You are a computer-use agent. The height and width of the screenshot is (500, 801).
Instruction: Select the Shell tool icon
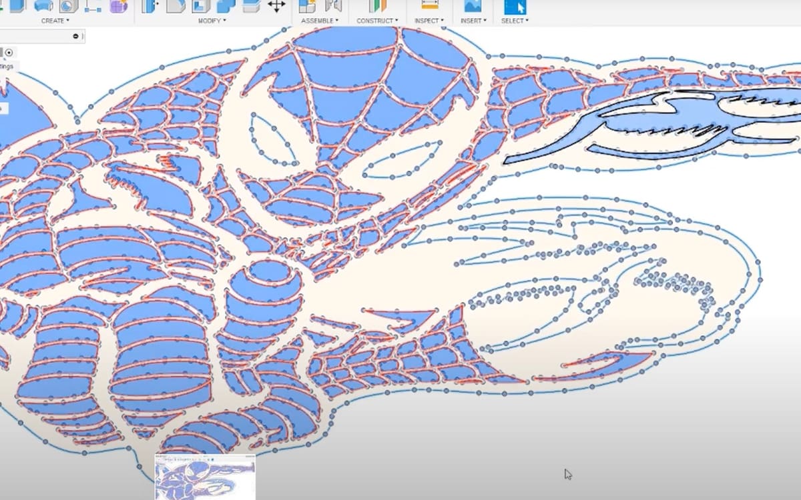tap(200, 6)
